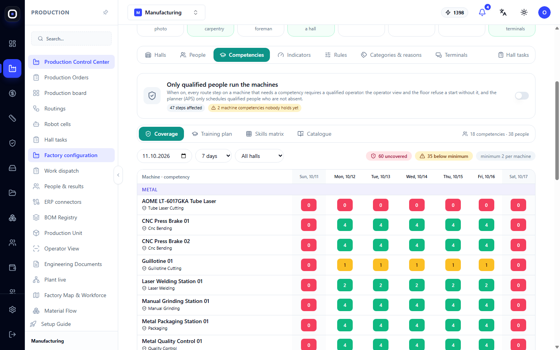Open the shield quality icon in left rail
This screenshot has height=350, width=560.
(x=12, y=143)
